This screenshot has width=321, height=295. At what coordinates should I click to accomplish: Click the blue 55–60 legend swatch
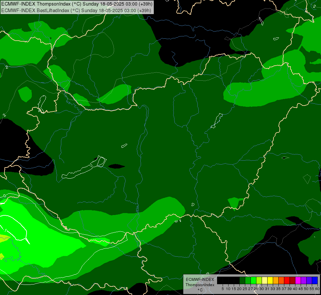pyautogui.click(x=315, y=280)
